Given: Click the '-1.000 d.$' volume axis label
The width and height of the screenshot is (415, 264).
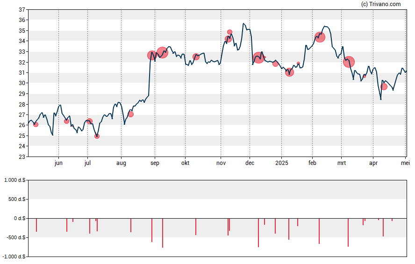Looking at the screenshot, I should pyautogui.click(x=14, y=257).
